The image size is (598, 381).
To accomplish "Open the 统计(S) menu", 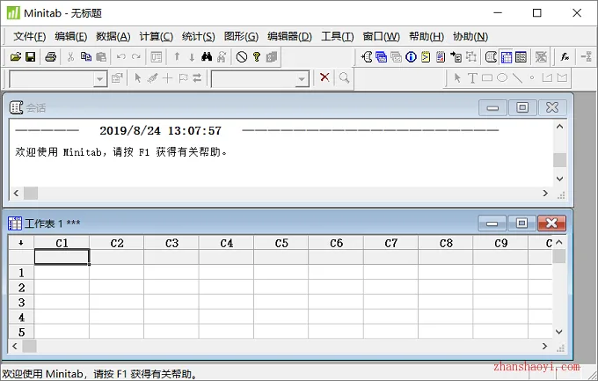I will click(199, 37).
